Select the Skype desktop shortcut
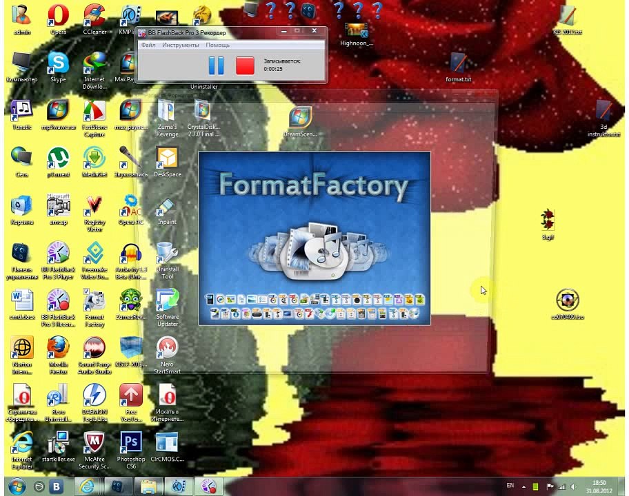 58,68
